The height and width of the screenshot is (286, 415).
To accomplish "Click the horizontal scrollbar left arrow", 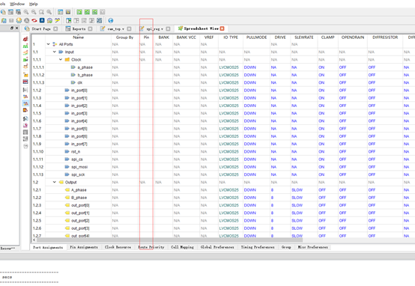I will [34, 240].
